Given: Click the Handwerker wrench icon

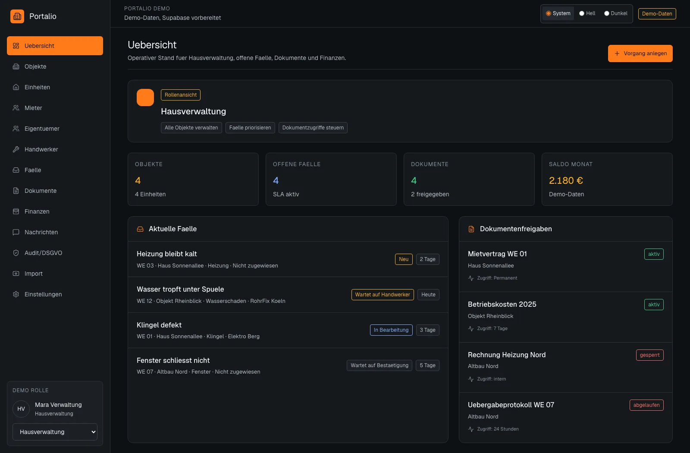Looking at the screenshot, I should pyautogui.click(x=16, y=149).
